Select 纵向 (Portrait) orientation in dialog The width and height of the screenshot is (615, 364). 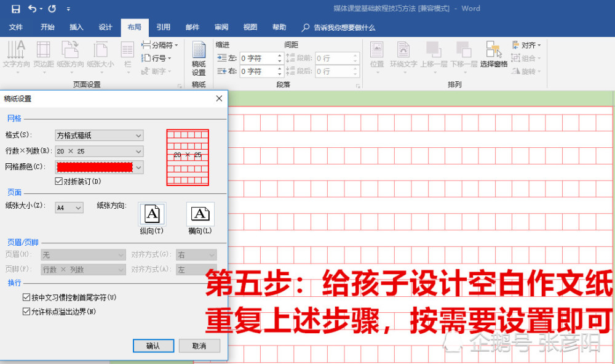tap(152, 214)
